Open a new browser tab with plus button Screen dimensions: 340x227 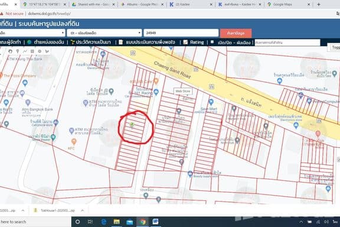coord(319,4)
